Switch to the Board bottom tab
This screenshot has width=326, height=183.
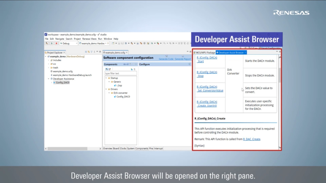pyautogui.click(x=116, y=148)
